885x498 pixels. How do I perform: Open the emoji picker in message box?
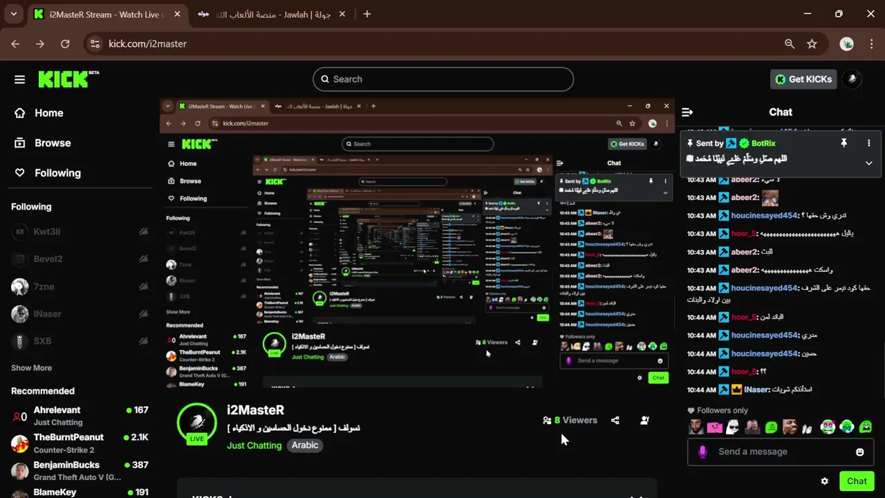859,452
